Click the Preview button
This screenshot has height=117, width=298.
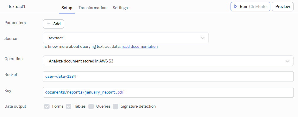coord(283,7)
